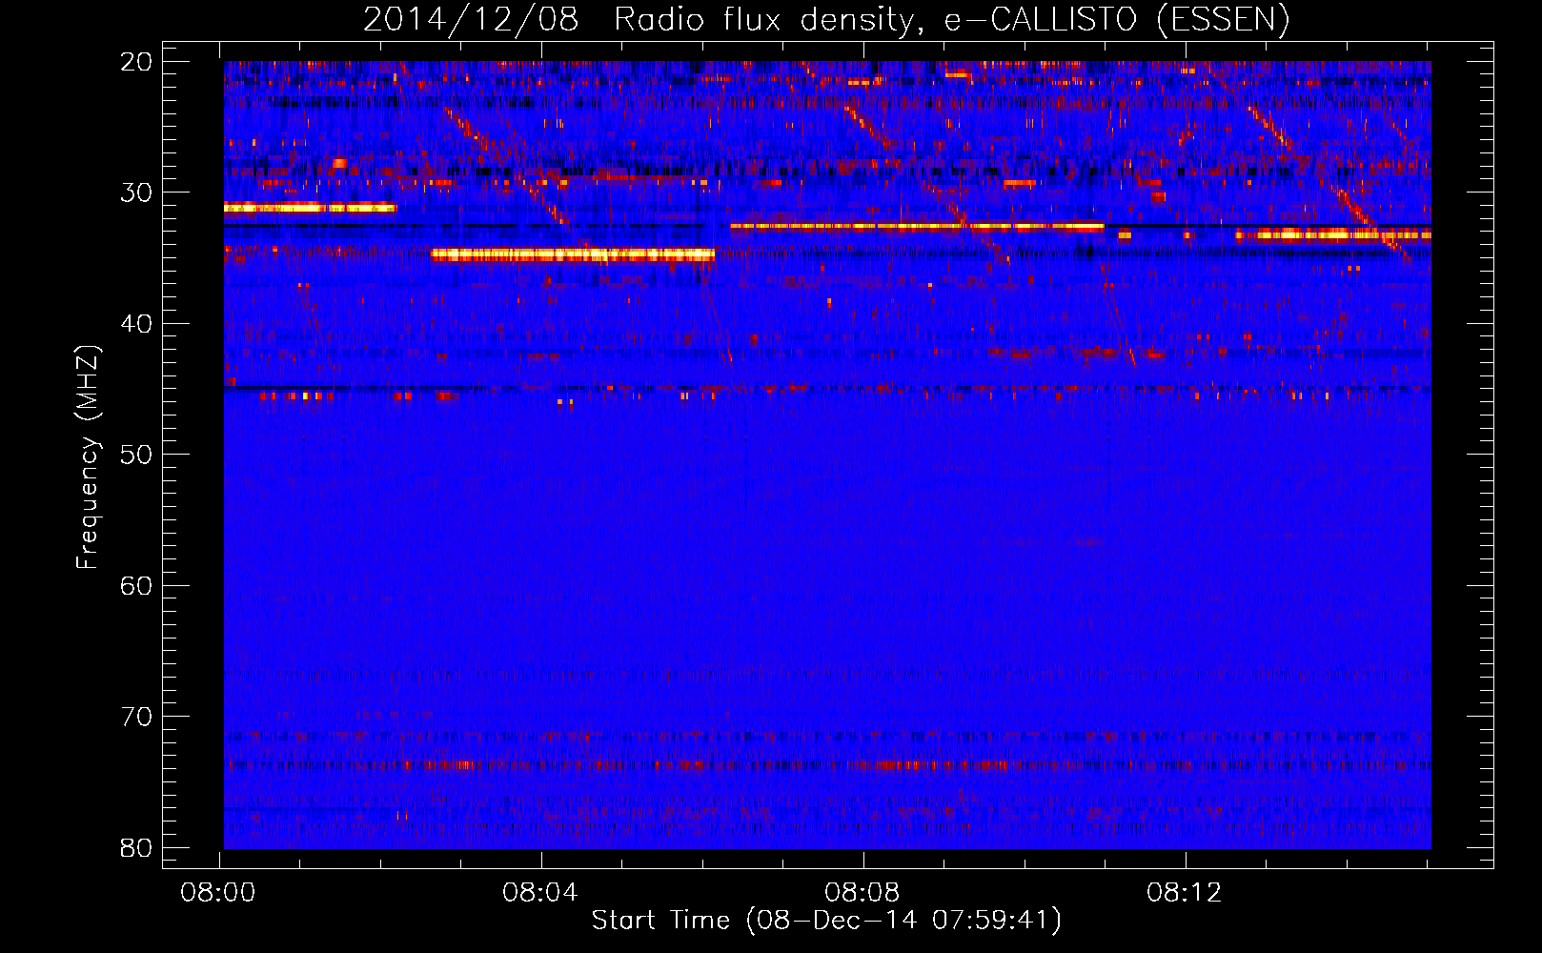The image size is (1542, 953).
Task: Select the '08:08' time tick label
Action: click(862, 893)
